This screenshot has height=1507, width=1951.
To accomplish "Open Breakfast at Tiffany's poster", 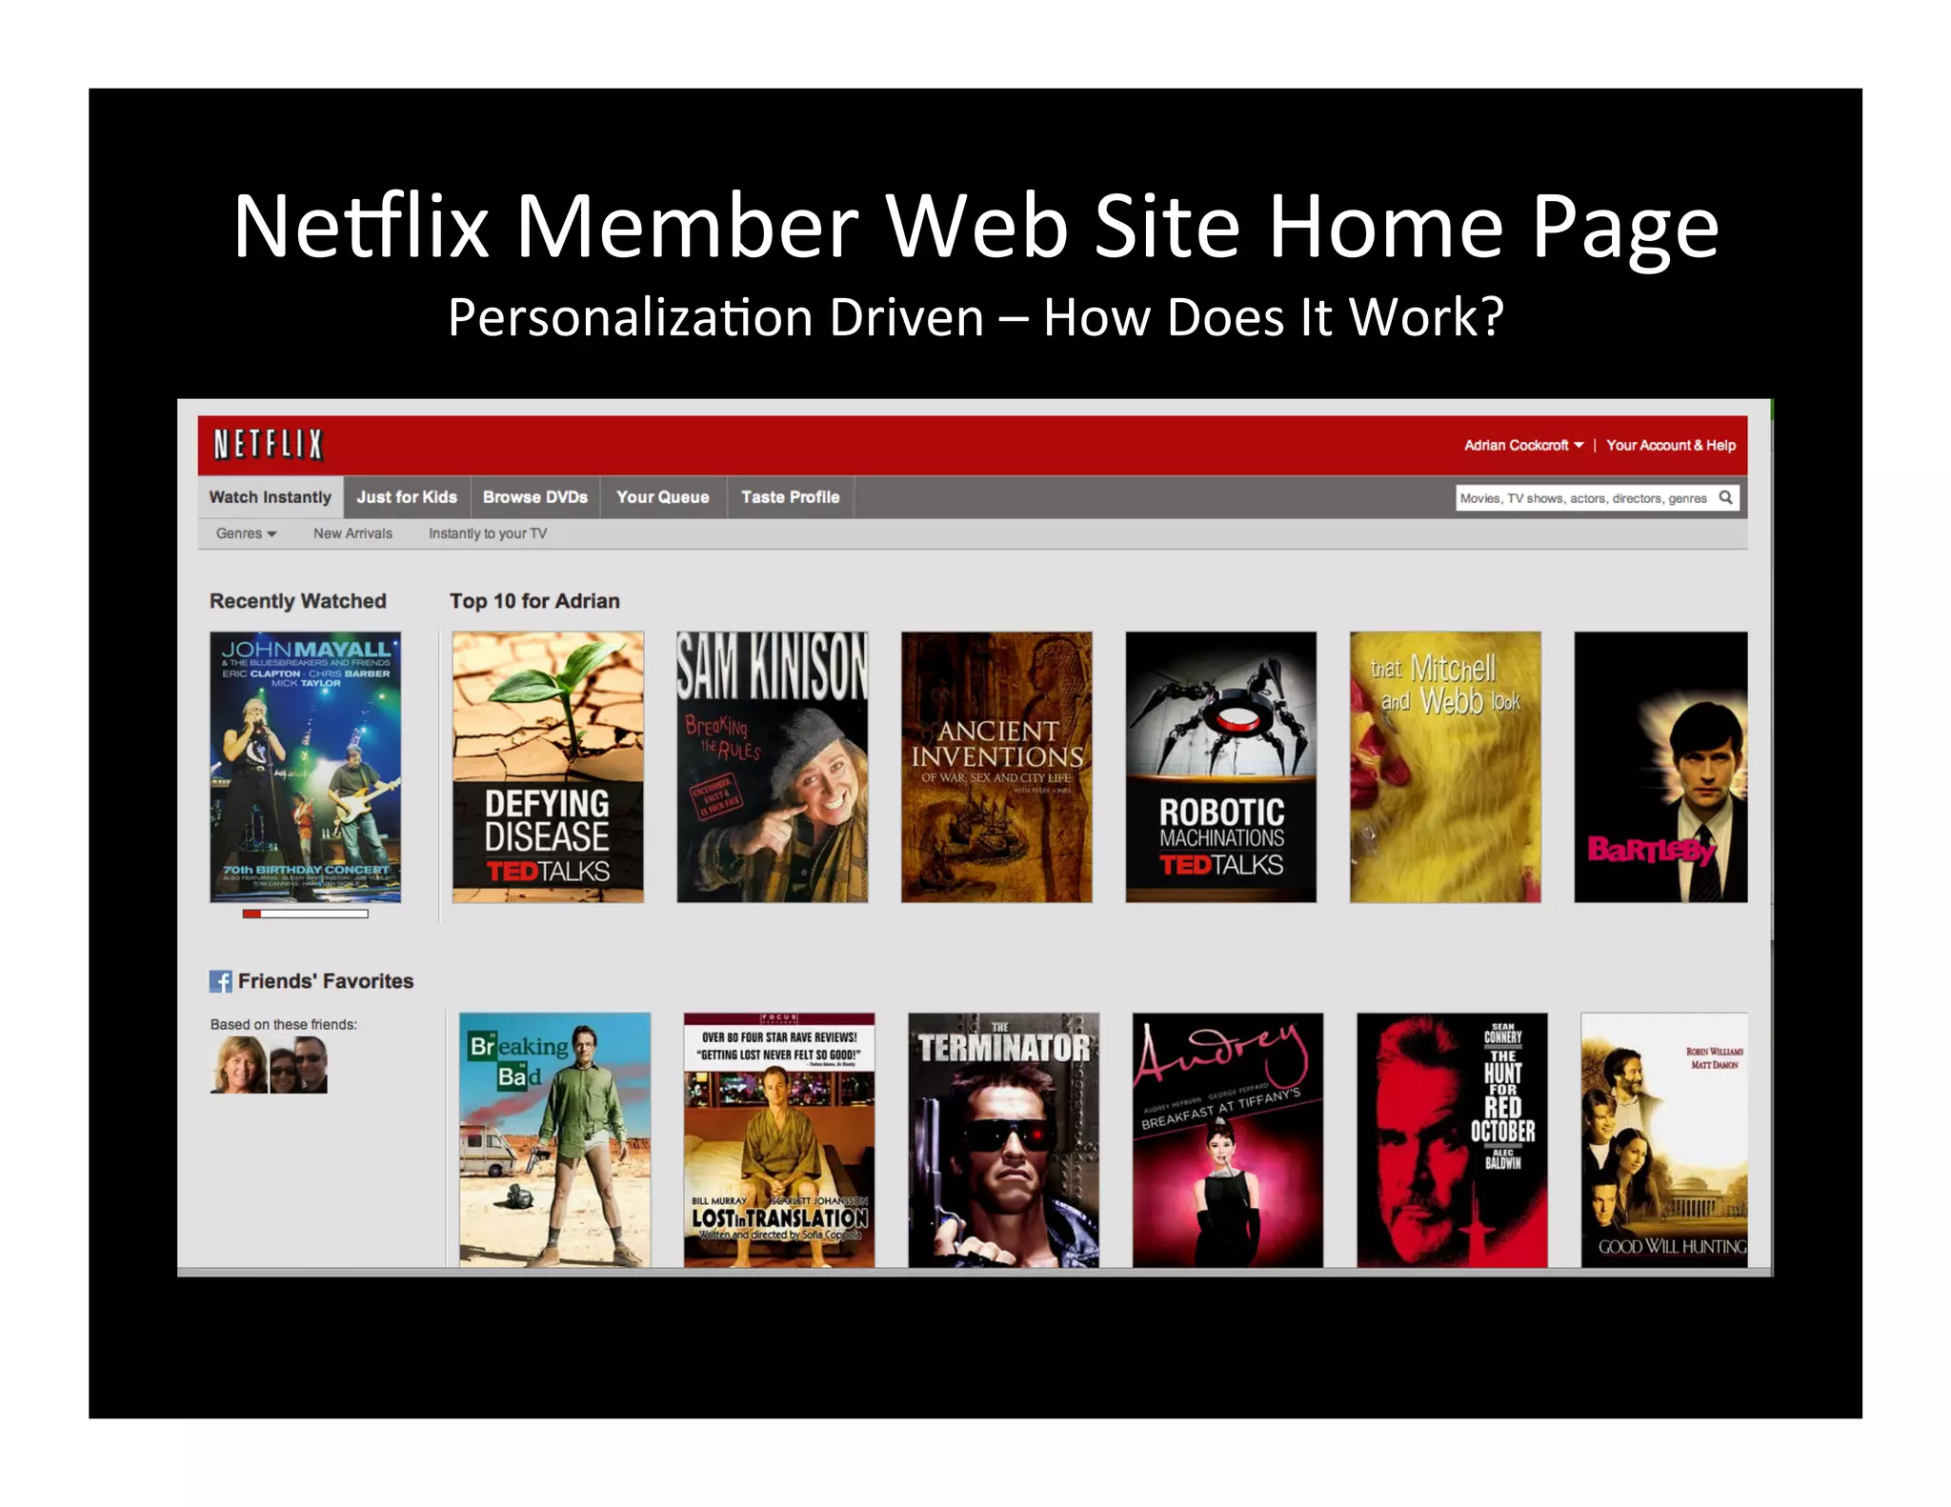I will [x=1228, y=1139].
